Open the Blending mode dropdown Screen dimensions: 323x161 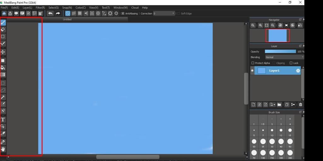tap(284, 57)
